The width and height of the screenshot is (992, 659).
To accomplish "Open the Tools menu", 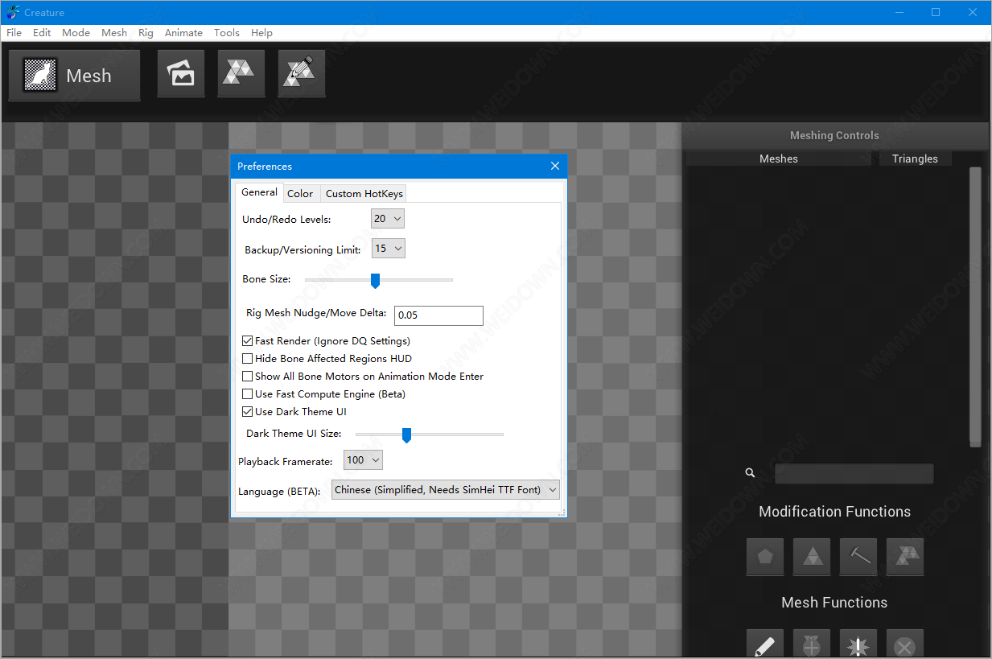I will (227, 33).
